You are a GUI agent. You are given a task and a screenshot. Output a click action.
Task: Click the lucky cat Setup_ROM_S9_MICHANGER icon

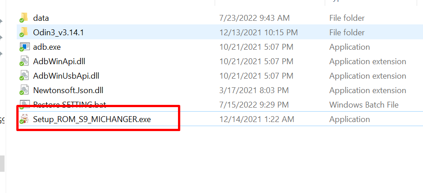coord(24,119)
